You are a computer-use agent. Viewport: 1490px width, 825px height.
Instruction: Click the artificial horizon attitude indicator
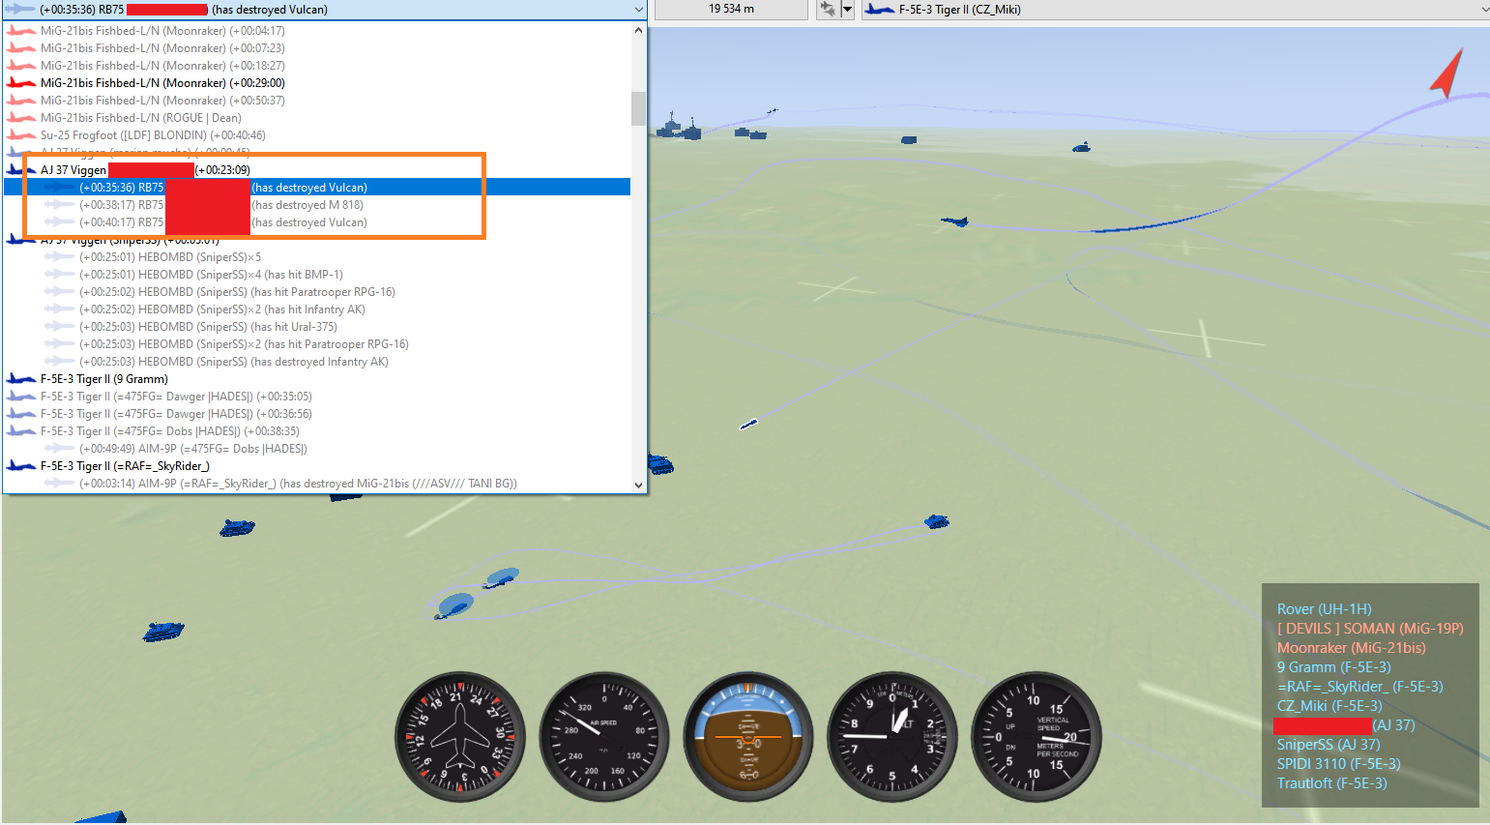(748, 737)
